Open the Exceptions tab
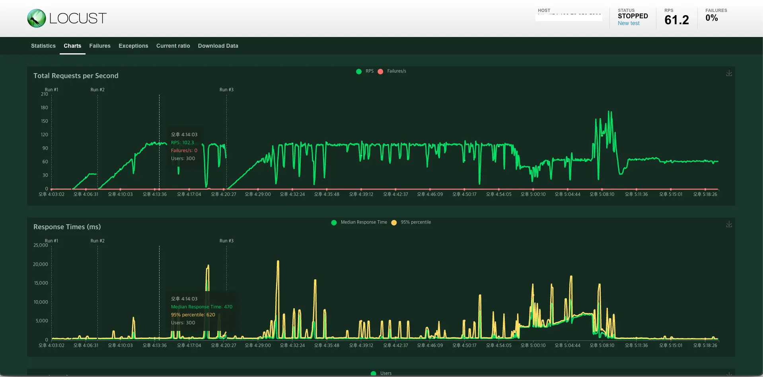The height and width of the screenshot is (377, 763). [x=133, y=46]
